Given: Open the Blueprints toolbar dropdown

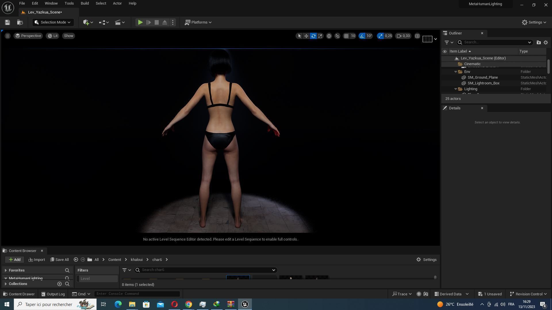Looking at the screenshot, I should [104, 22].
